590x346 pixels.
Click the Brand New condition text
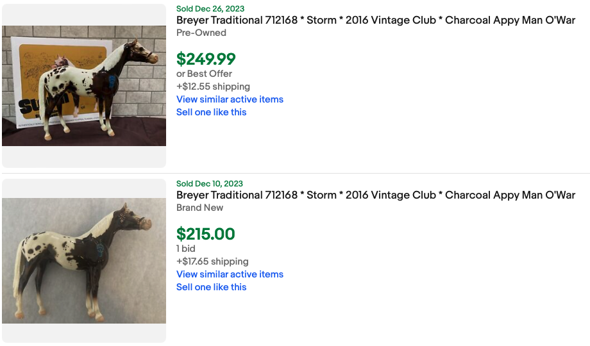(200, 208)
